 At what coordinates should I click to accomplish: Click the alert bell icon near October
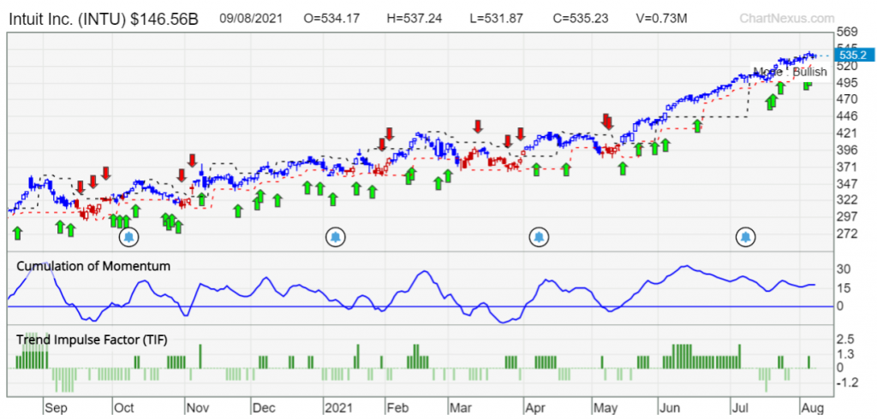tap(129, 238)
